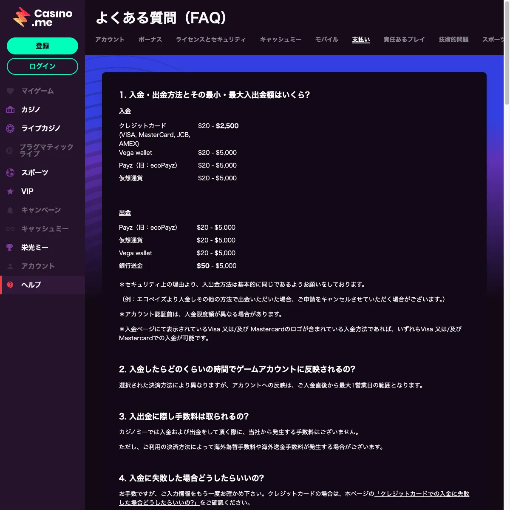Screen dimensions: 510x510
Task: Click the 栄光ミー trophy icon
Action: [x=9, y=248]
